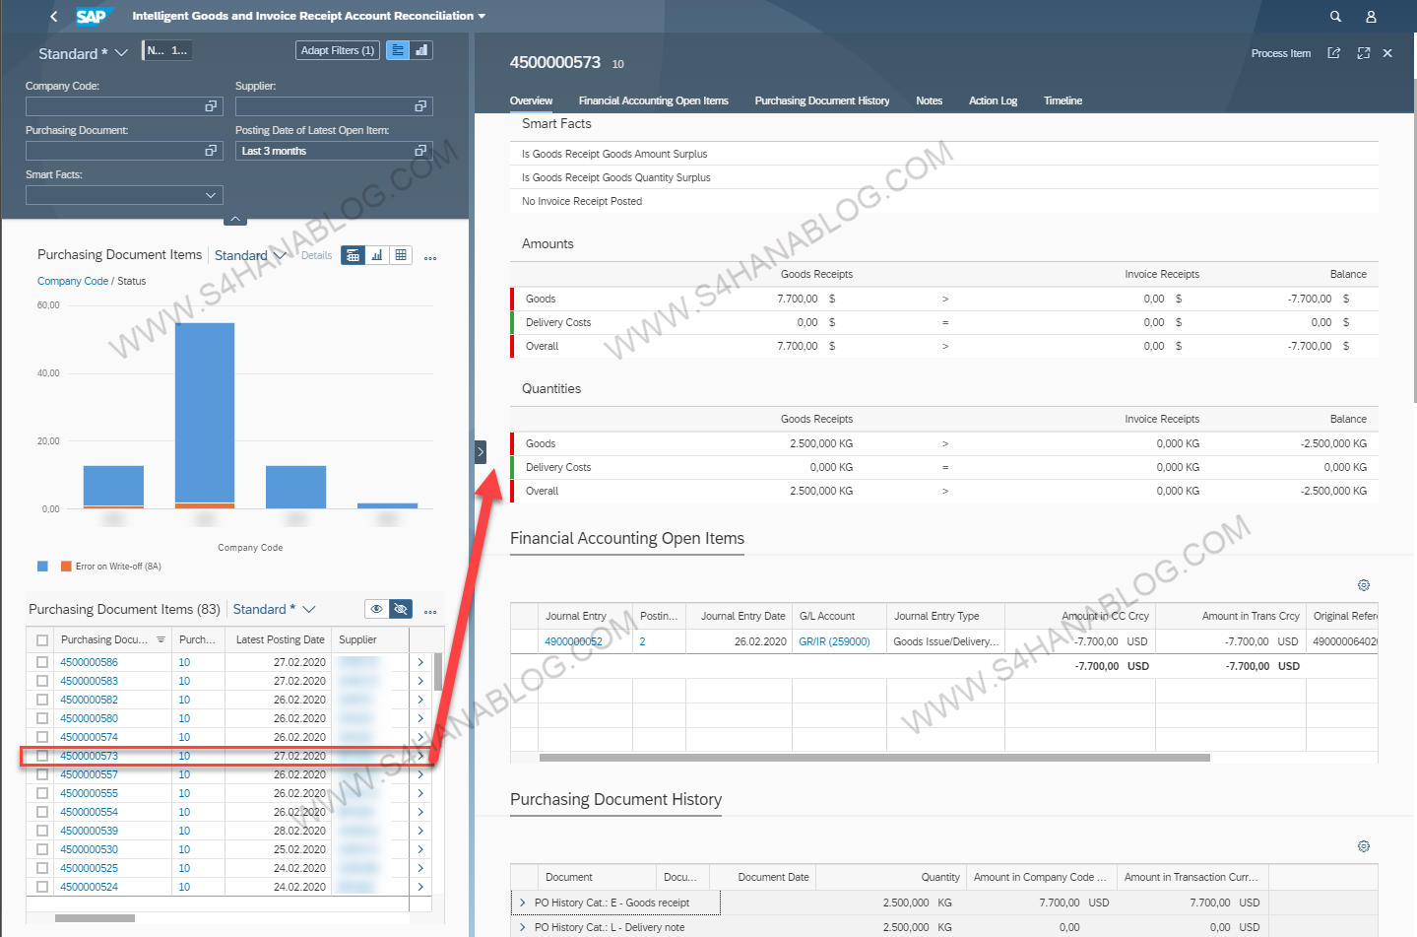Switch to the Notes tab
This screenshot has height=937, width=1417.
tap(929, 100)
